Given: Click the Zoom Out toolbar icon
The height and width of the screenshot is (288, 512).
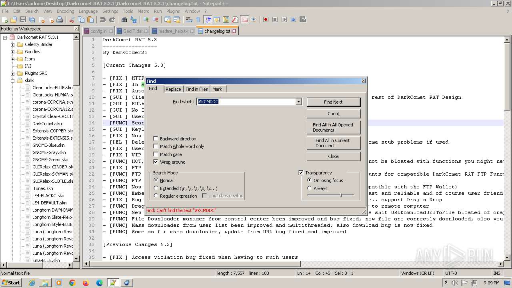Looking at the screenshot, I should point(155,20).
